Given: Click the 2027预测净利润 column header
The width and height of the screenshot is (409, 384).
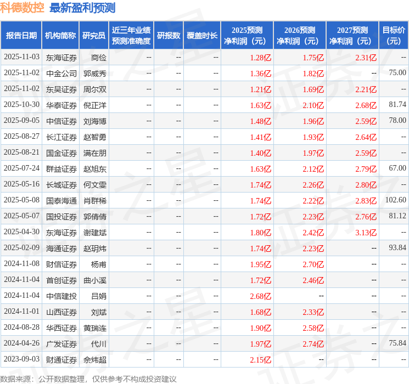Looking at the screenshot, I should (352, 36).
